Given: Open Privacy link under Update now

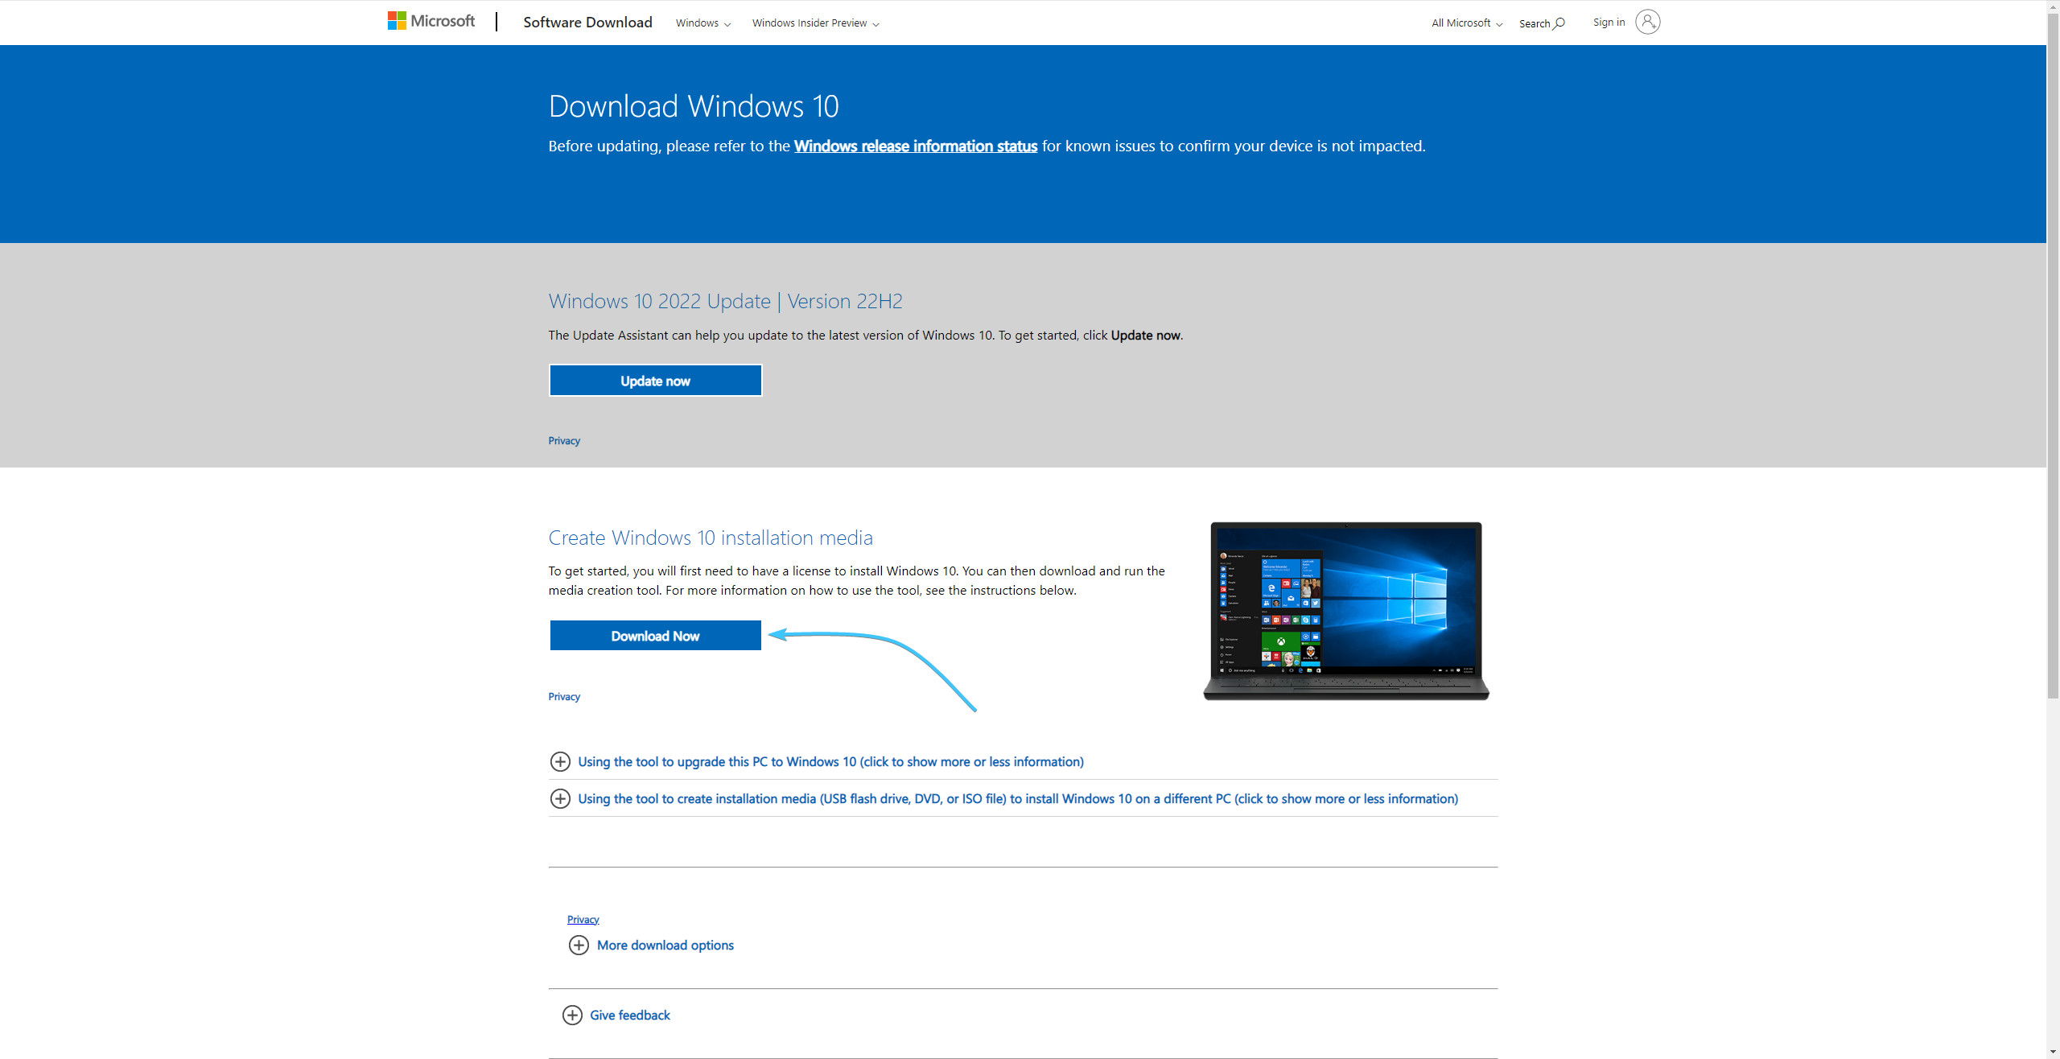Looking at the screenshot, I should (x=564, y=441).
